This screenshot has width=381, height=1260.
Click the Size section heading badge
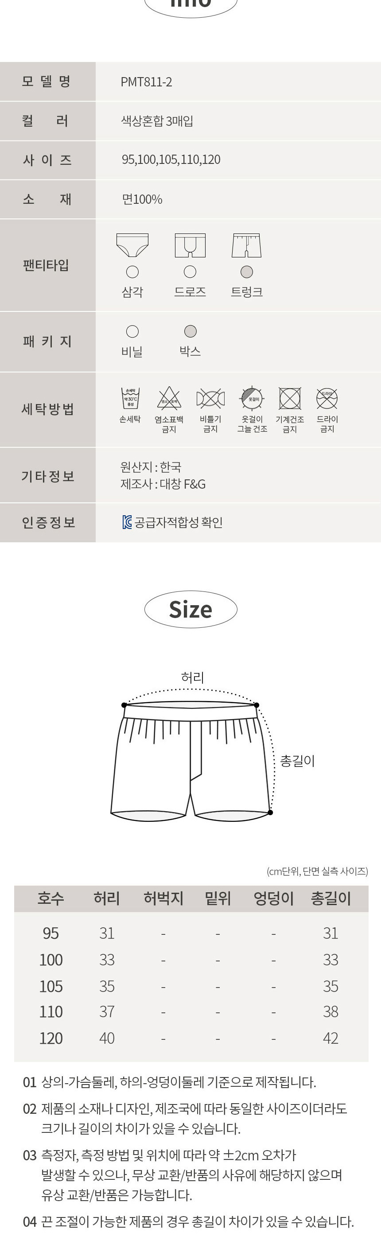pos(191,610)
